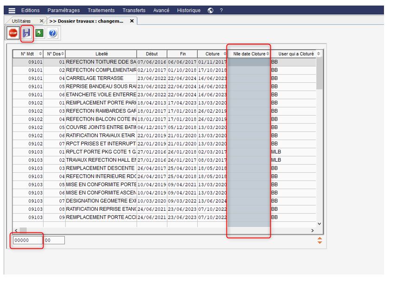Click the 00000 mandate number field
This screenshot has height=287, width=409.
pyautogui.click(x=27, y=240)
